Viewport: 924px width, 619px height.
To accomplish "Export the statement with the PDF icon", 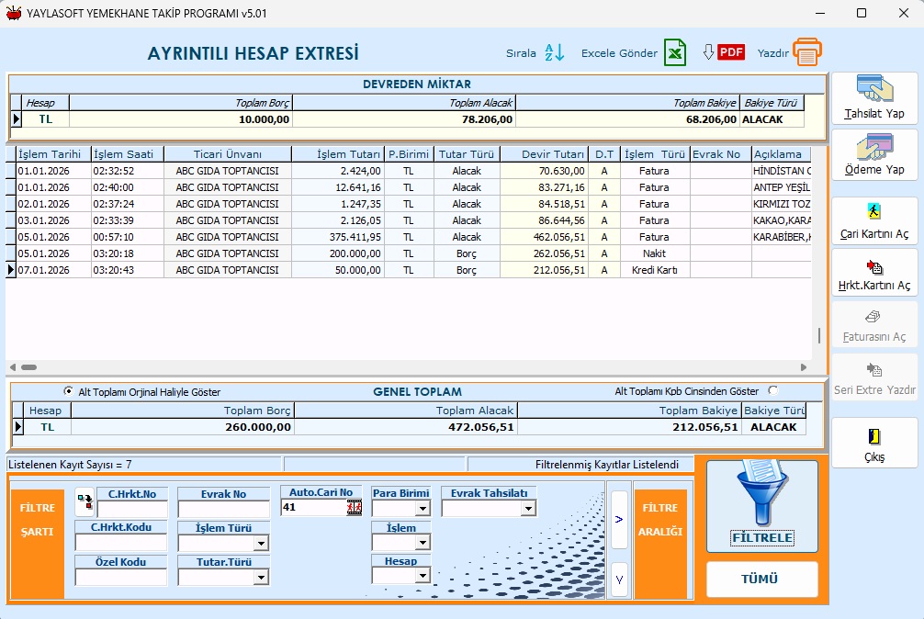I will click(731, 52).
